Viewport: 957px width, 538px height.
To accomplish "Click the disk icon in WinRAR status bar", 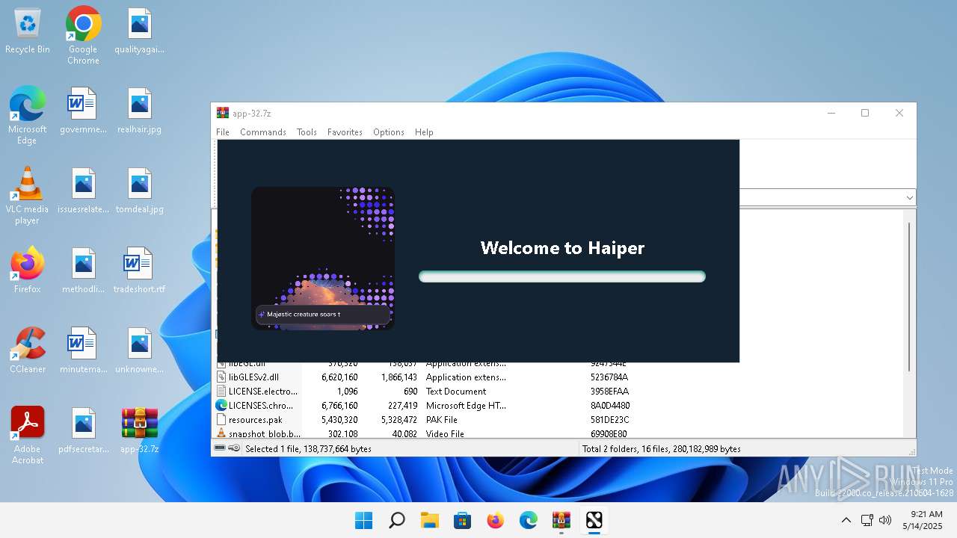I will pos(220,448).
